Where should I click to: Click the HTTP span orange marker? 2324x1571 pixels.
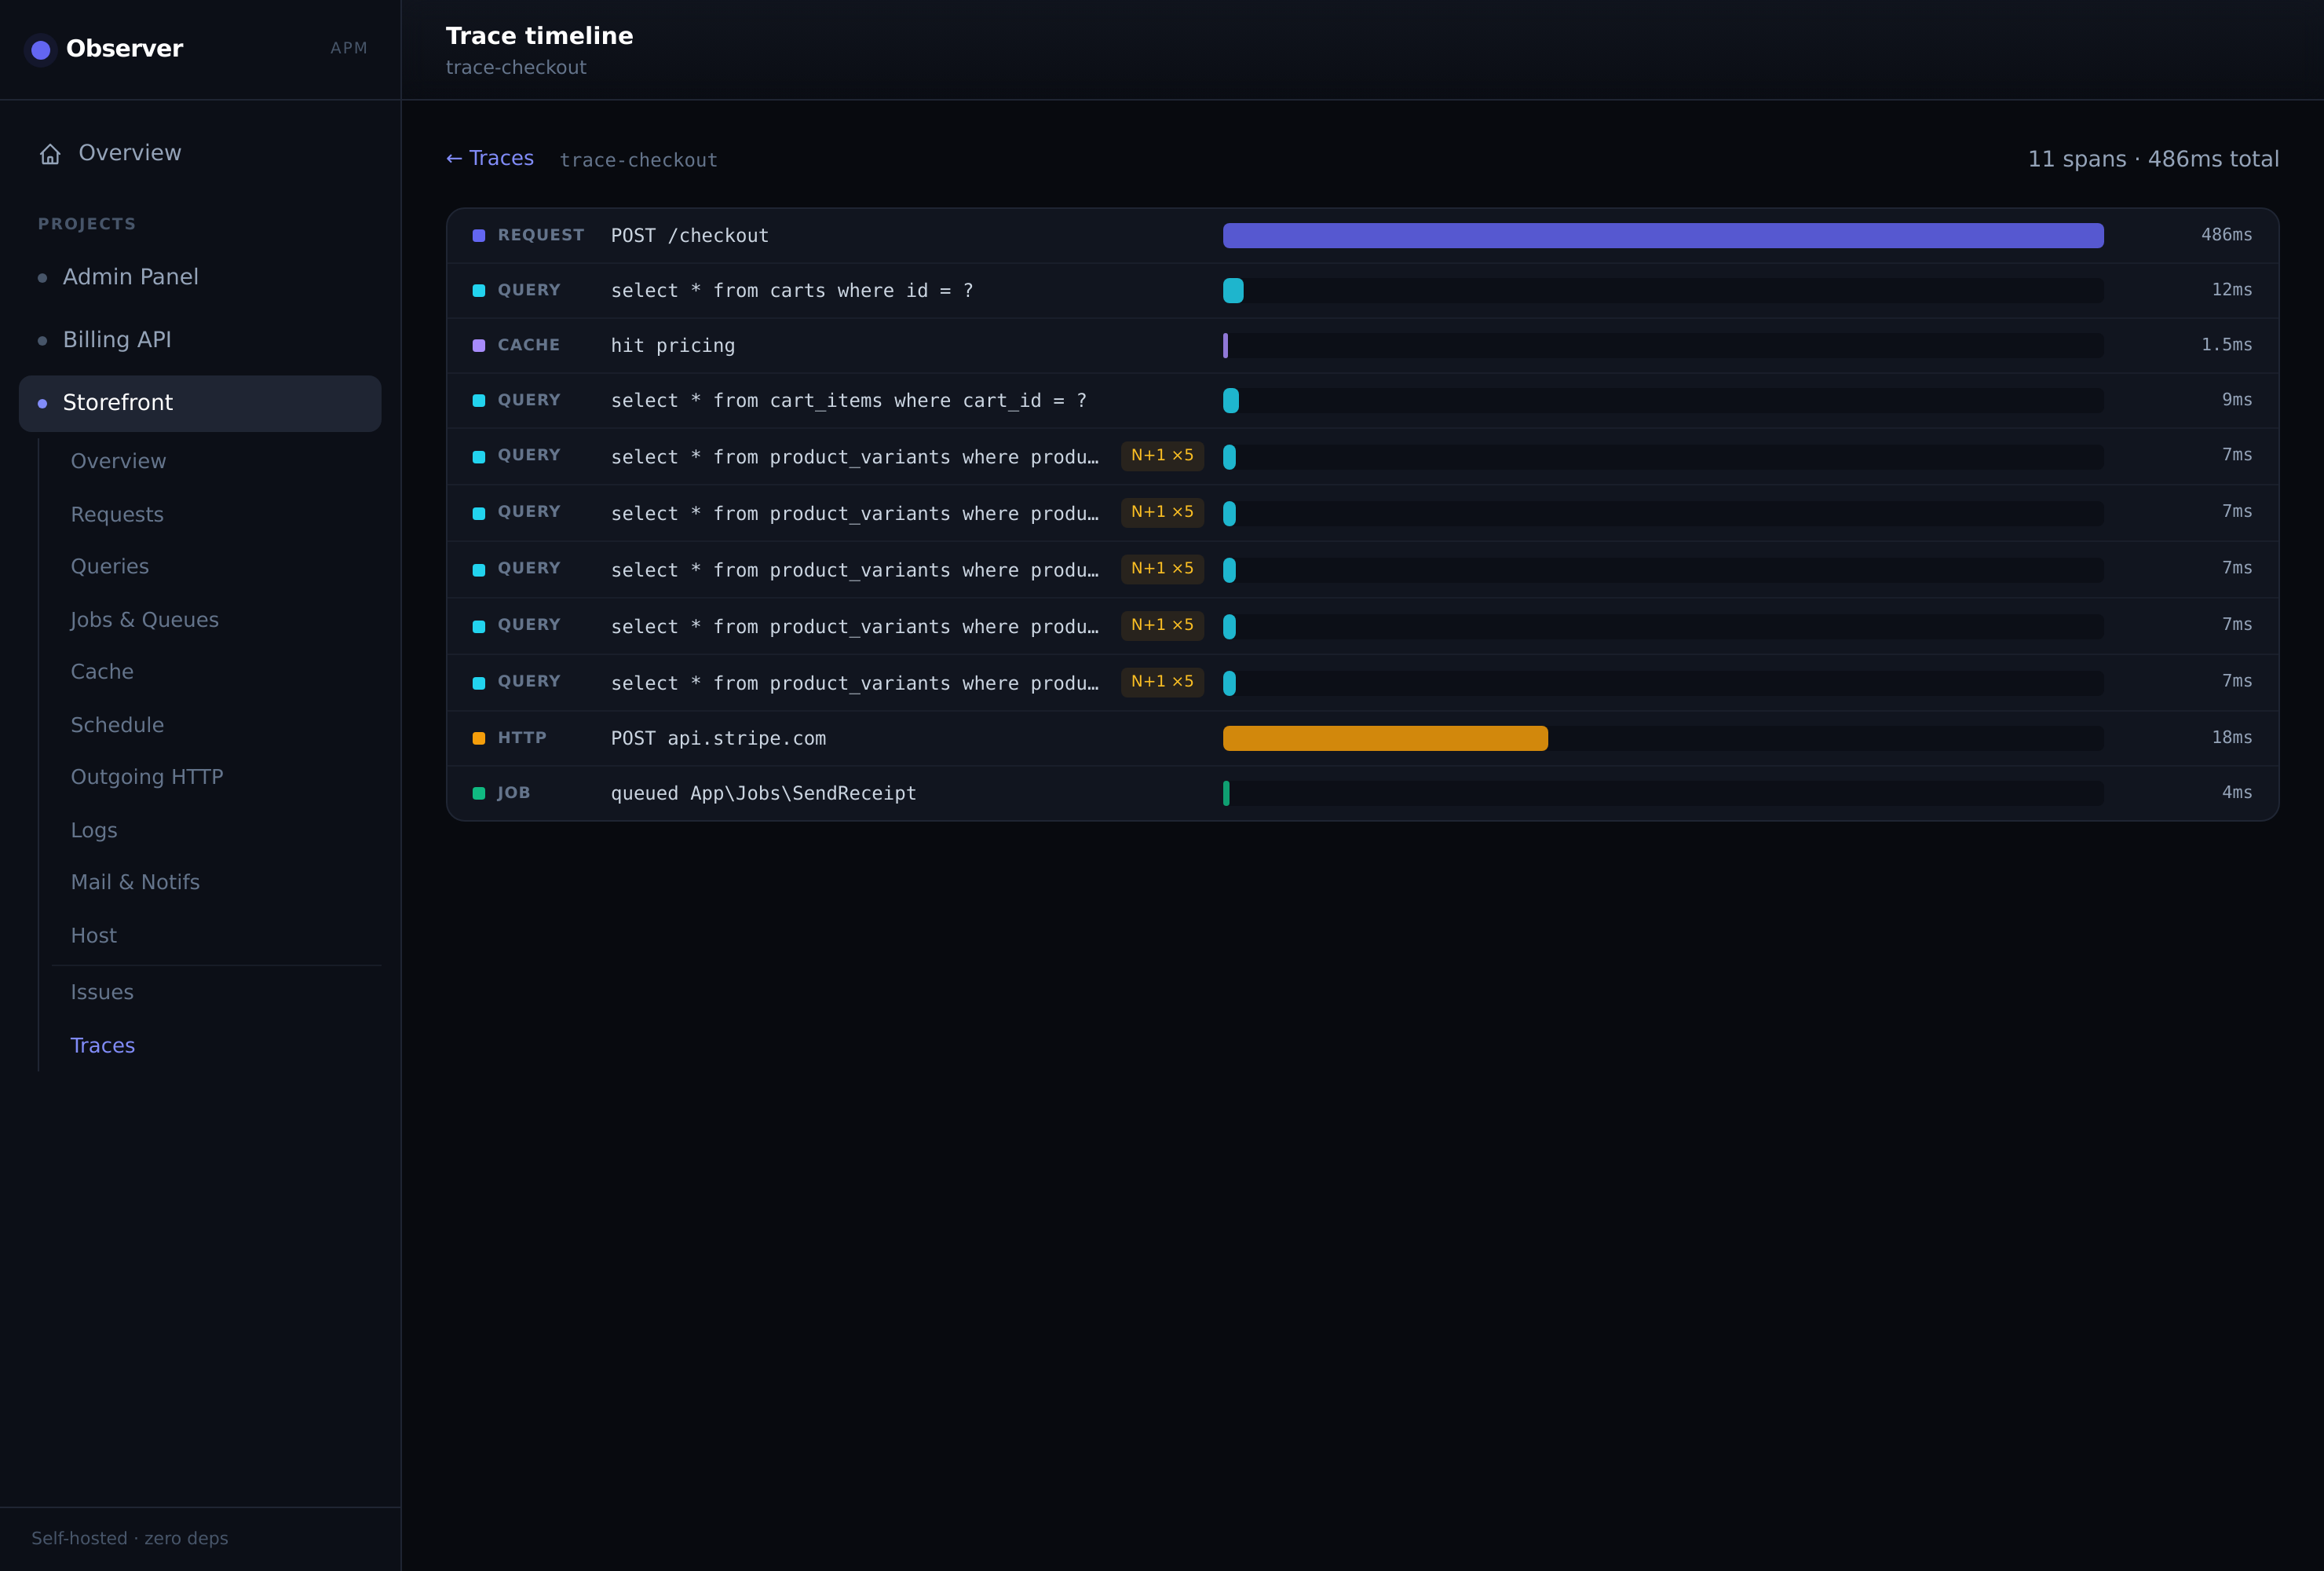pyautogui.click(x=479, y=738)
